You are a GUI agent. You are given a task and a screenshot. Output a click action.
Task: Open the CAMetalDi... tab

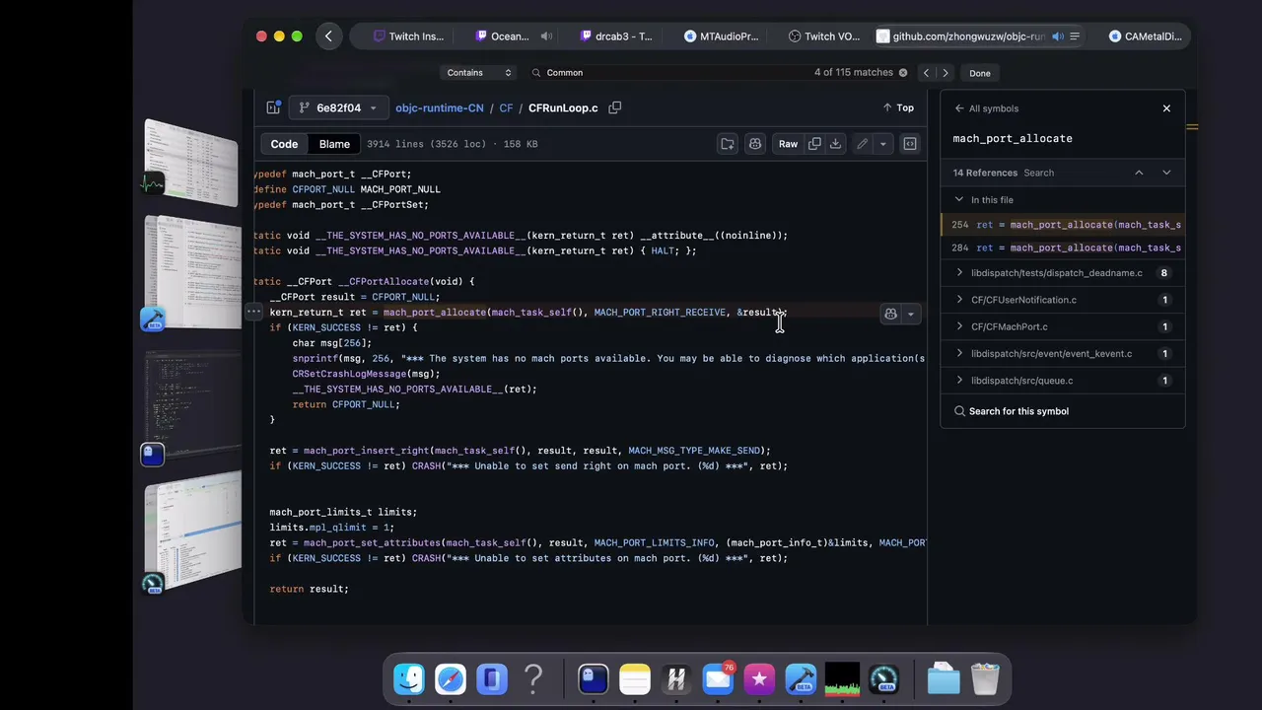coord(1145,36)
